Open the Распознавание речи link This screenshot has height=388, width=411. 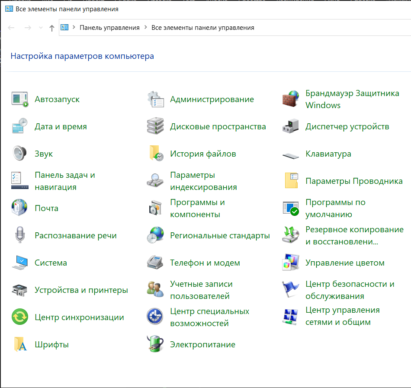coord(76,235)
